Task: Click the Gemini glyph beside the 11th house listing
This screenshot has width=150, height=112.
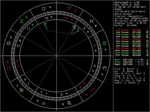Action: (x=147, y=53)
